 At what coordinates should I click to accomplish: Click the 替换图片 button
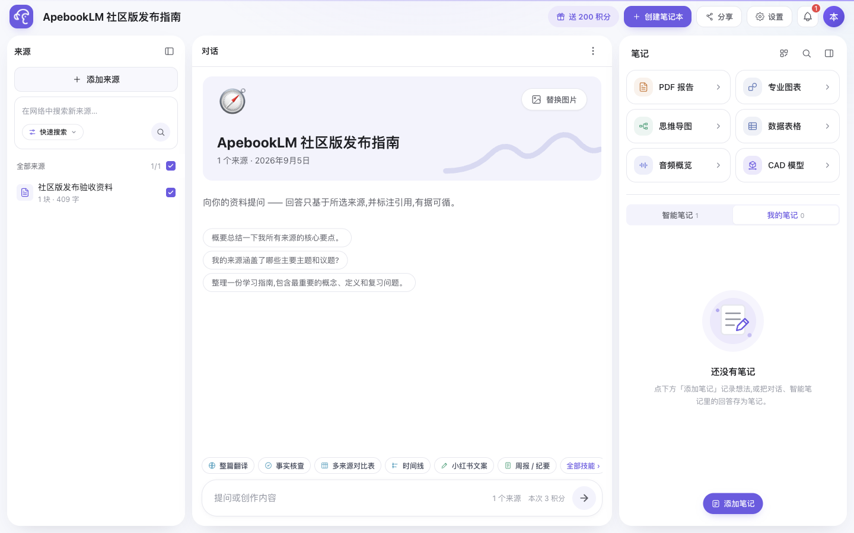[x=554, y=99]
